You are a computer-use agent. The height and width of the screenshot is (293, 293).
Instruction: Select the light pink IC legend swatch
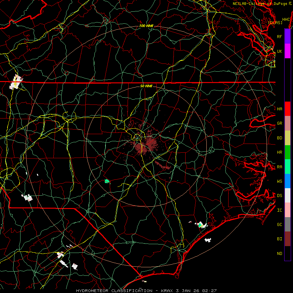tap(287, 210)
